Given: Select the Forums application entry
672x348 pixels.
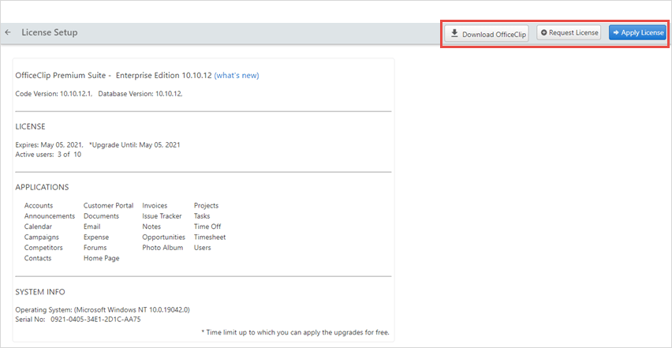Looking at the screenshot, I should point(95,248).
